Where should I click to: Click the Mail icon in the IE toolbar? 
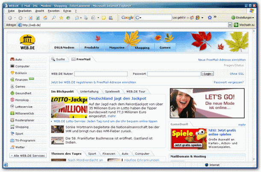pos(77,18)
